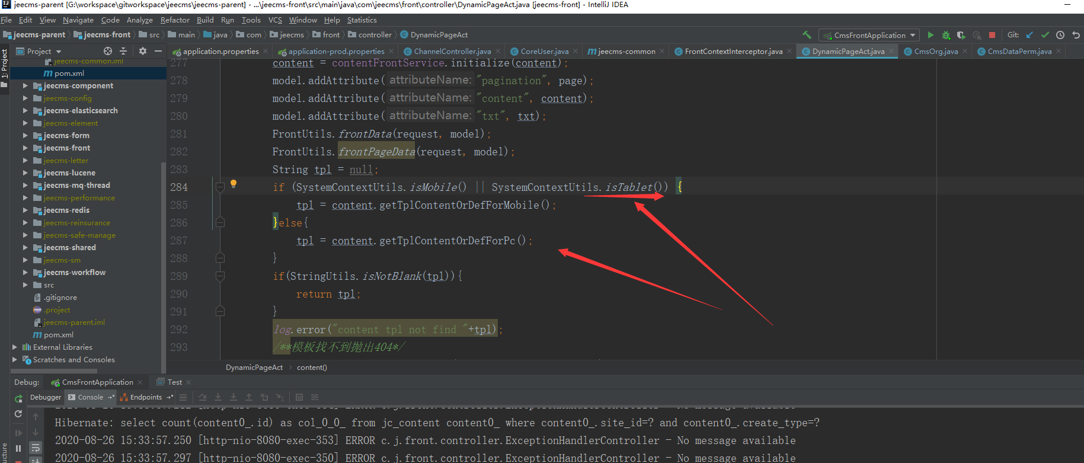Click the content() breadcrumb below editor
The image size is (1084, 463).
point(312,368)
